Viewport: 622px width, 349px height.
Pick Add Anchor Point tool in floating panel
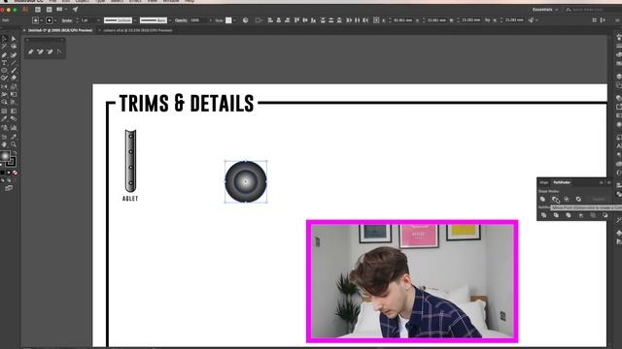tap(40, 51)
